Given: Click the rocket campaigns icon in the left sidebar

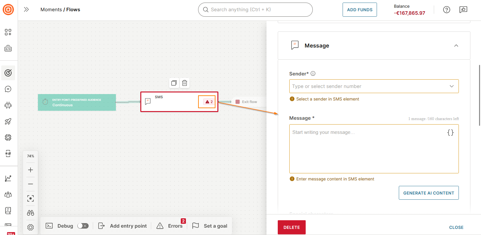Looking at the screenshot, I should click(9, 121).
